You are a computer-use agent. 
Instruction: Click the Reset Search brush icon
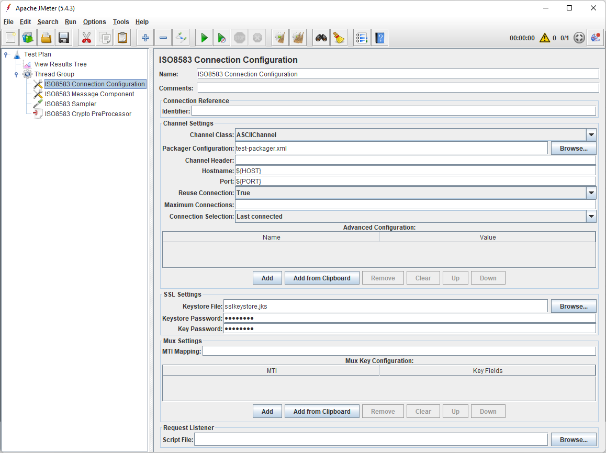click(x=339, y=38)
